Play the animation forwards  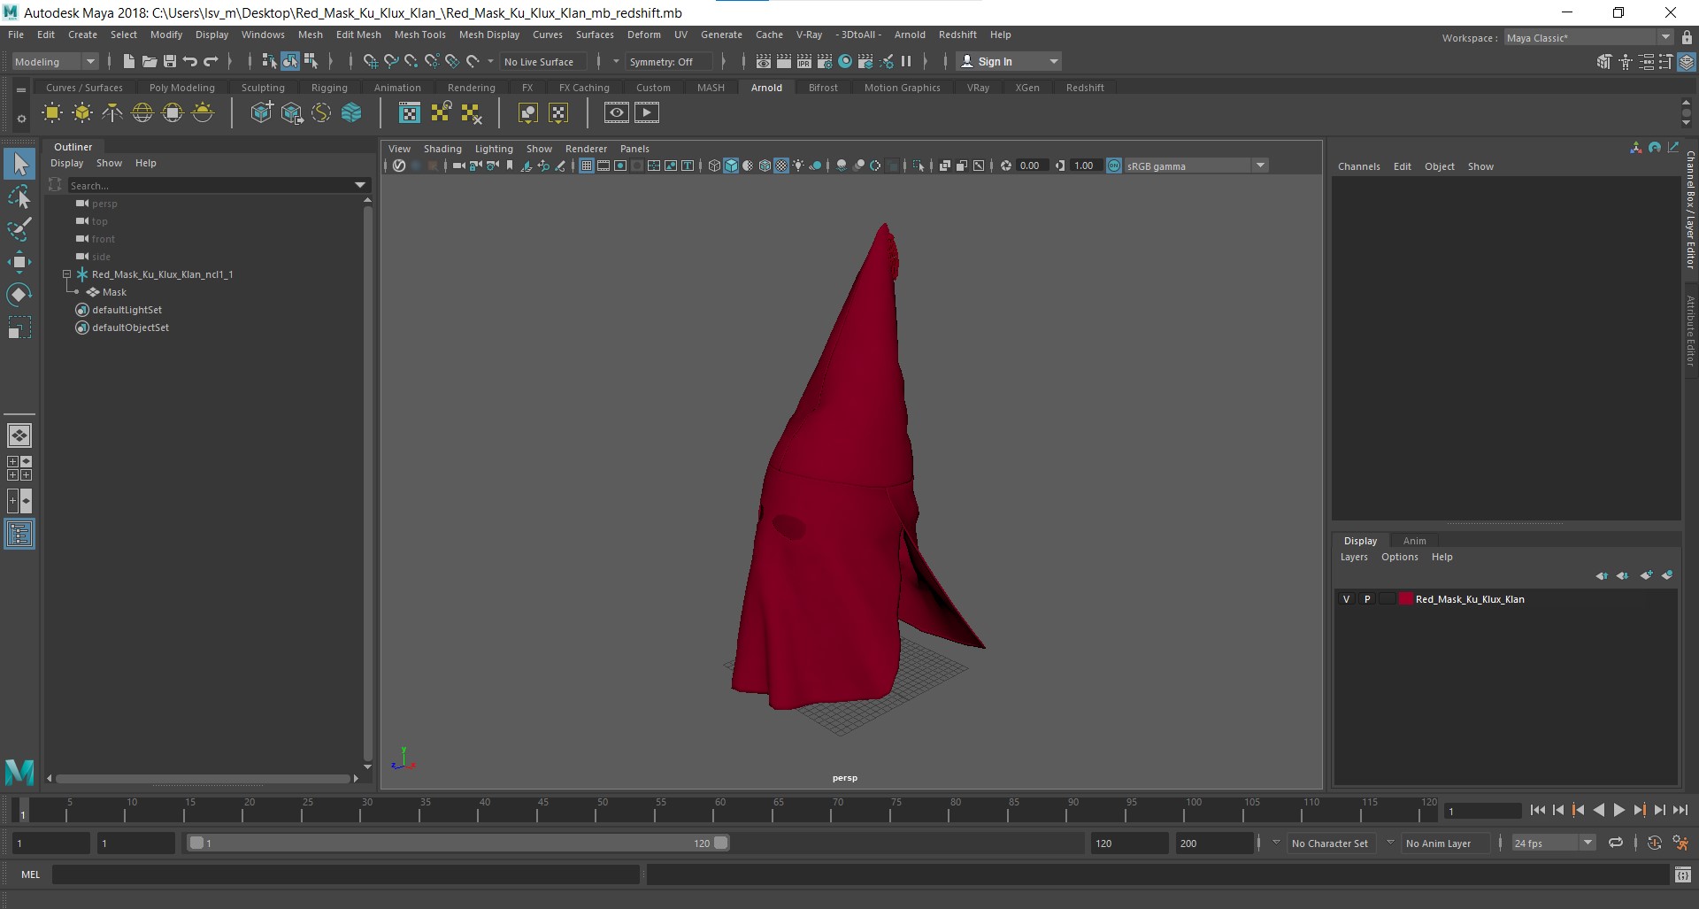[x=1618, y=810]
